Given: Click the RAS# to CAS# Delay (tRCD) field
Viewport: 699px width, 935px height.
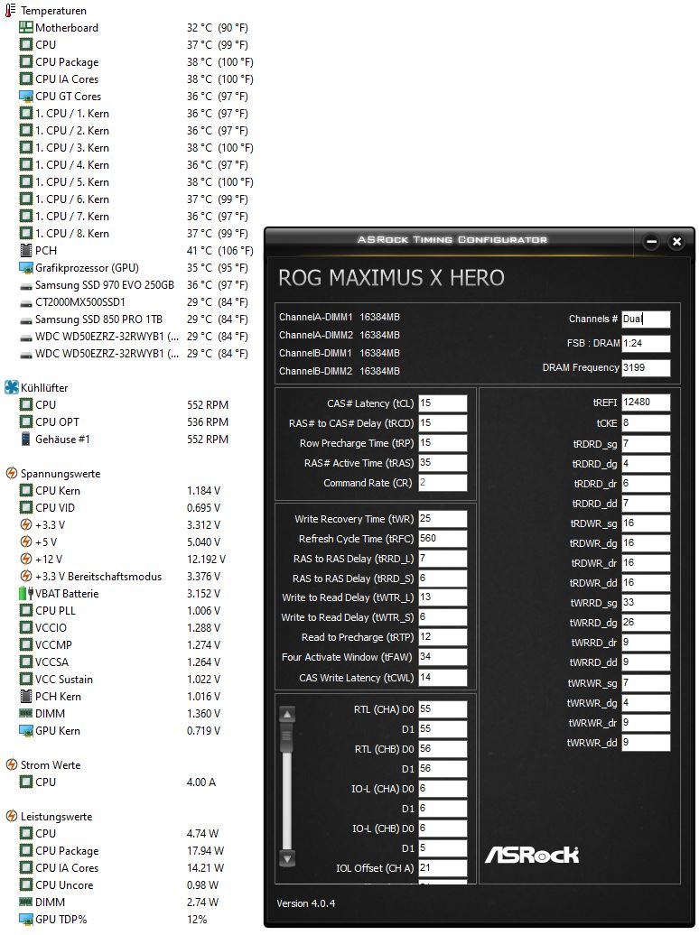Looking at the screenshot, I should (443, 422).
